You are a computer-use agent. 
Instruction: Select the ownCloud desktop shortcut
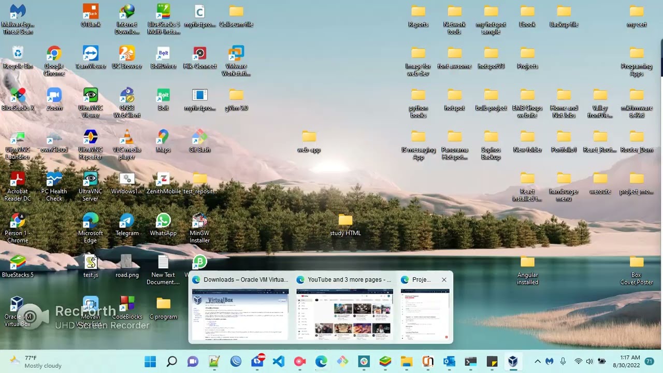[x=54, y=141]
